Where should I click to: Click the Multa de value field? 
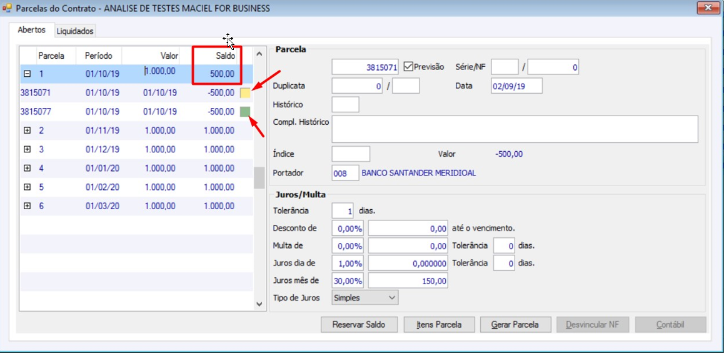pos(408,246)
